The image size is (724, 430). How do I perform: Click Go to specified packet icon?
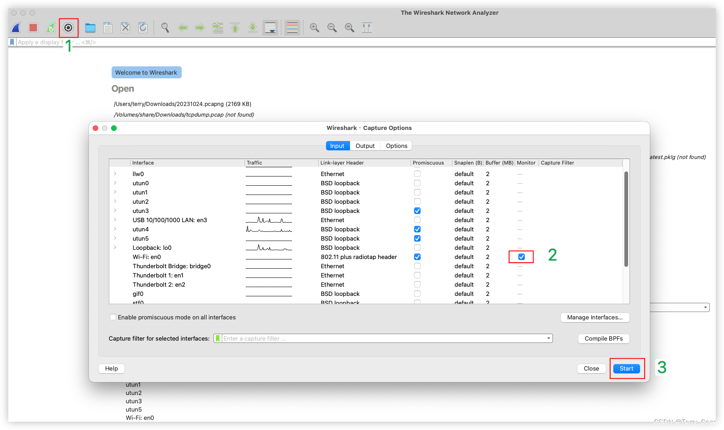pos(218,28)
